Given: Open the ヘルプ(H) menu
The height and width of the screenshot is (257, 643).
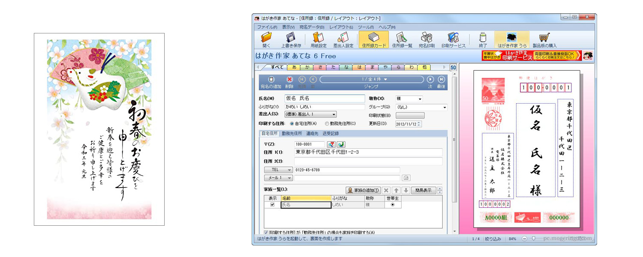Looking at the screenshot, I should [387, 27].
